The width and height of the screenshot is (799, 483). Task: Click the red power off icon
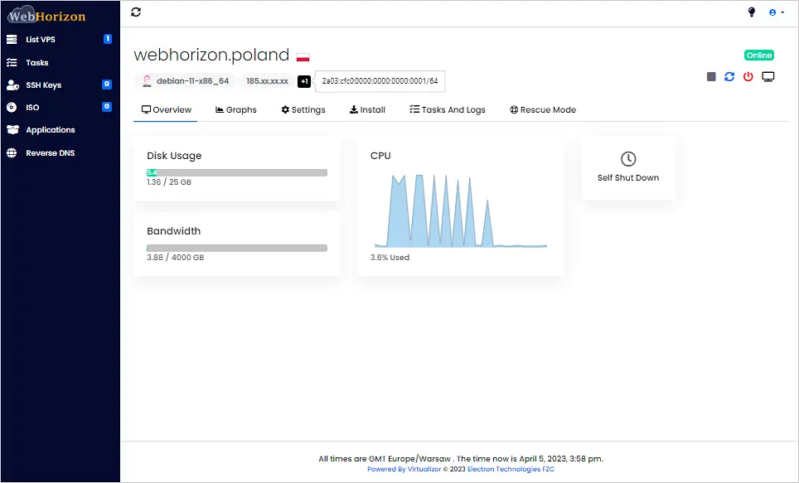point(748,76)
